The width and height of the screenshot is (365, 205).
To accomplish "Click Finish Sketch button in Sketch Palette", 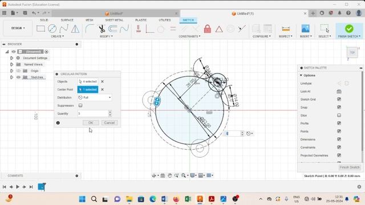I will pos(350,167).
